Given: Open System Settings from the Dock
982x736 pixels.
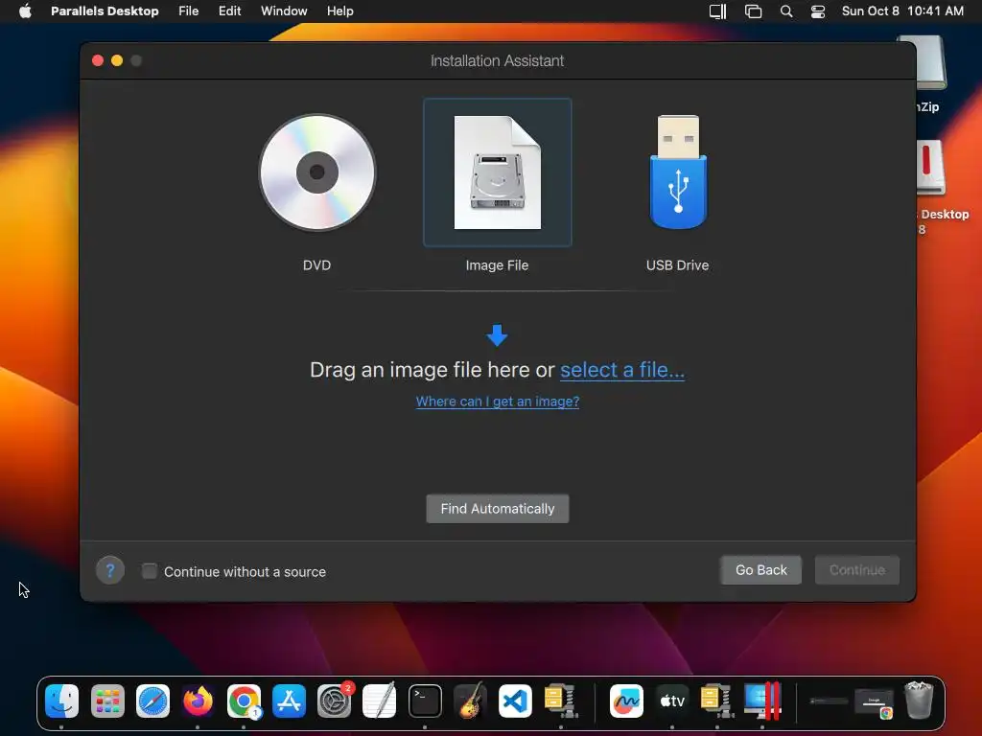Looking at the screenshot, I should point(335,701).
